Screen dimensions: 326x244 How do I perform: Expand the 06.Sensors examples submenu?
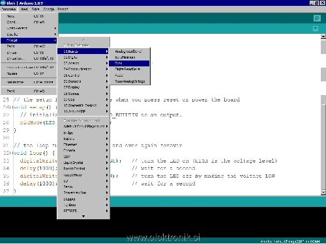[83, 81]
